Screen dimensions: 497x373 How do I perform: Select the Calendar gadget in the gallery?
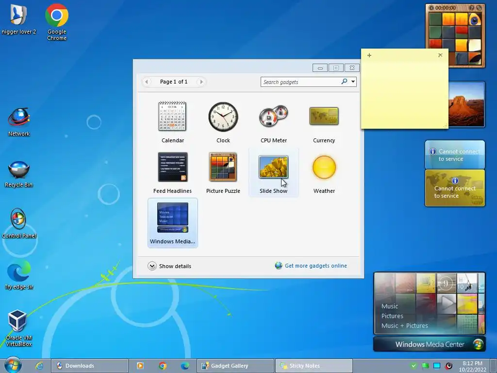pyautogui.click(x=172, y=122)
